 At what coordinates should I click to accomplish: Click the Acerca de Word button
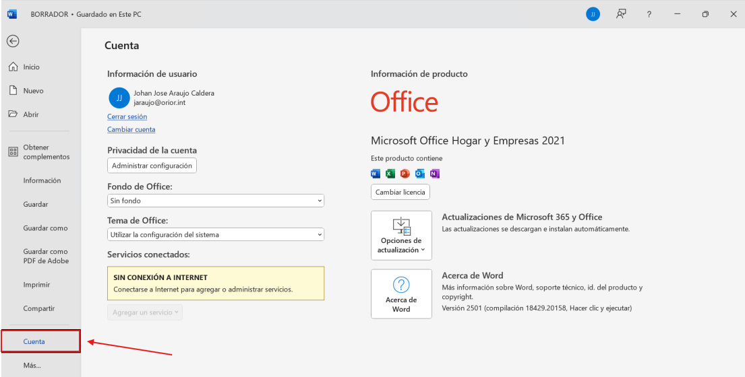point(401,294)
